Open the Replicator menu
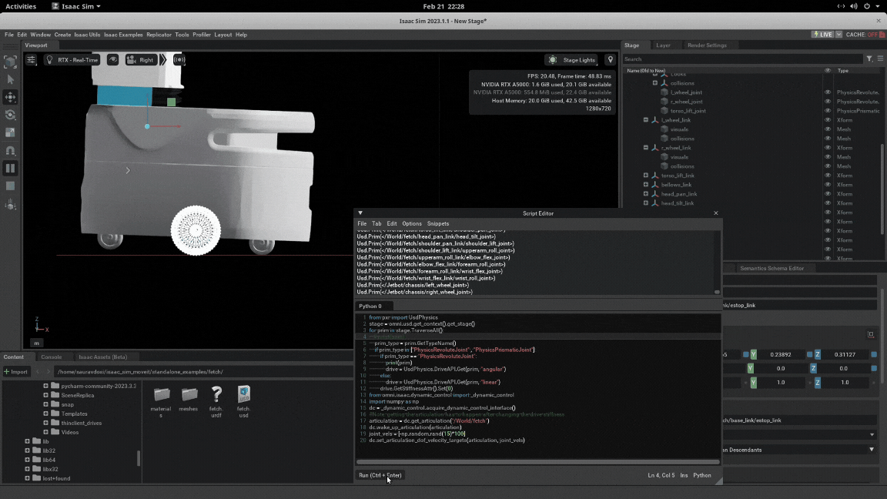The height and width of the screenshot is (499, 887). coord(159,35)
